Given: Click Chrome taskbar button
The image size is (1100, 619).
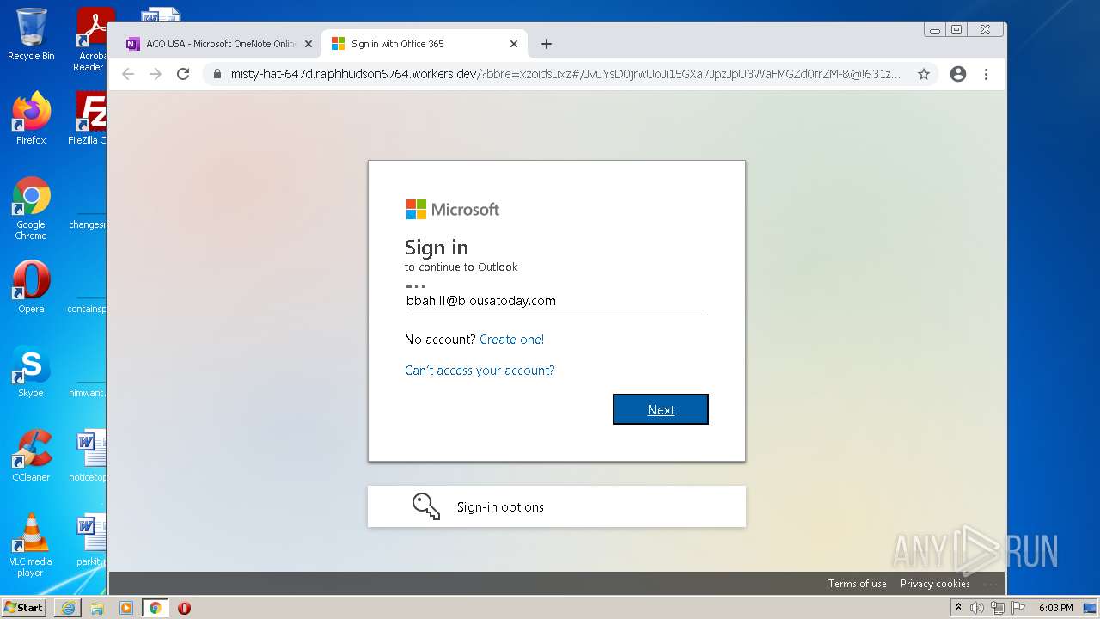Looking at the screenshot, I should click(155, 608).
